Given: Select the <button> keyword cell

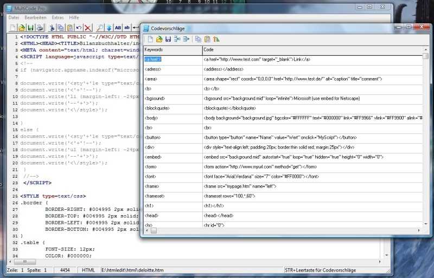Looking at the screenshot, I should point(173,138).
